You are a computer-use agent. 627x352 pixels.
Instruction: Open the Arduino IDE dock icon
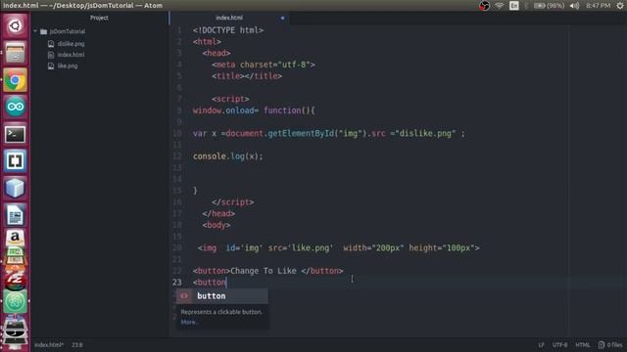pos(16,107)
